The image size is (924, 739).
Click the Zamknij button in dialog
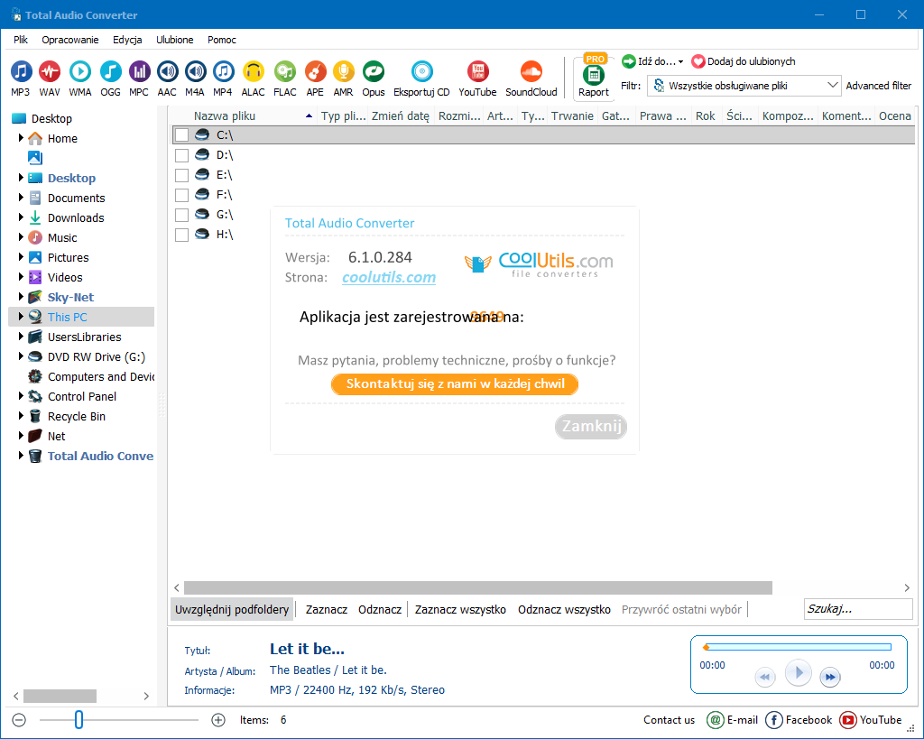591,426
